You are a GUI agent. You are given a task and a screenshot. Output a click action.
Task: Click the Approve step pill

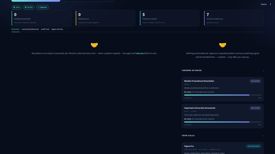coord(42,7)
